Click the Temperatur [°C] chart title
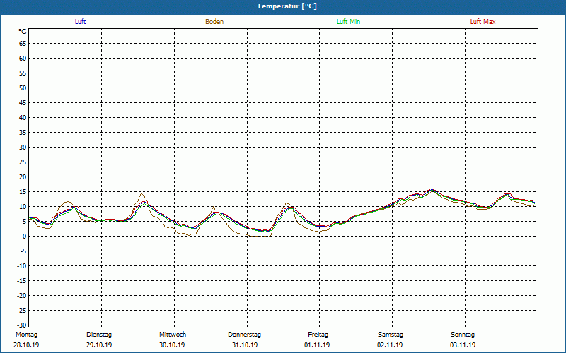Viewport: 566px width, 353px height. coord(287,6)
